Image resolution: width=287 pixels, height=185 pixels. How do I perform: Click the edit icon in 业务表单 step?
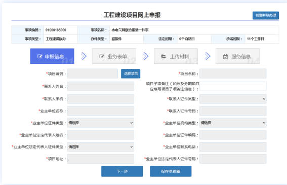pyautogui.click(x=102, y=56)
